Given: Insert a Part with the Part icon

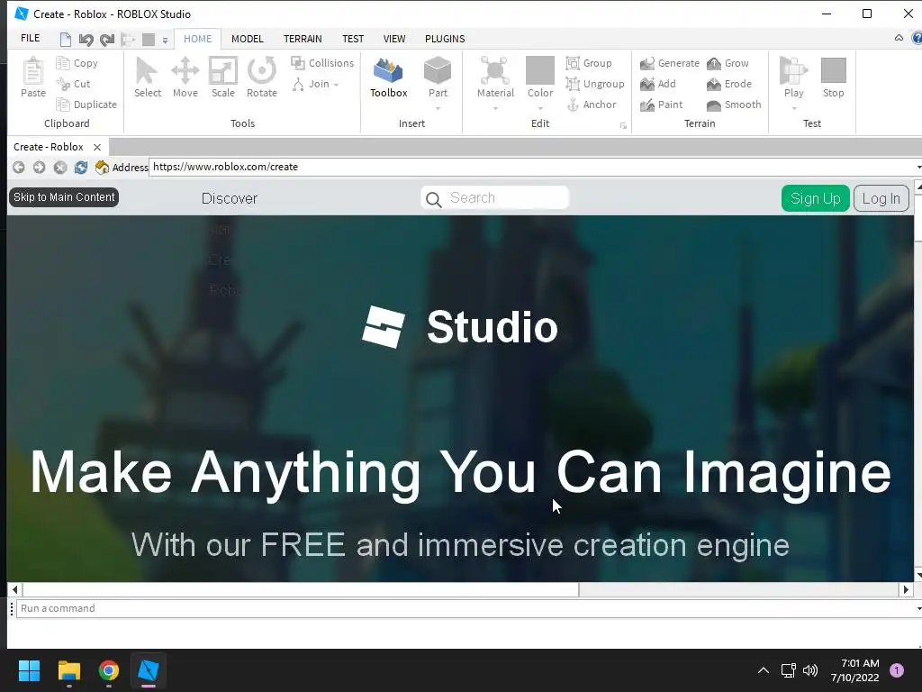Looking at the screenshot, I should (438, 70).
